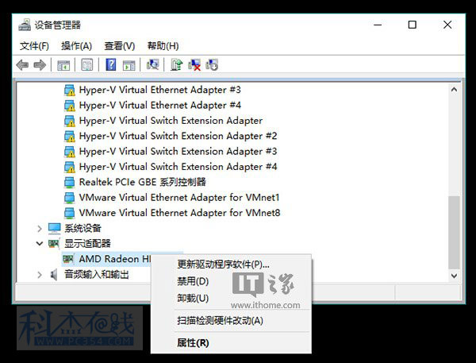Open the 操作(A) menu
This screenshot has height=363, width=476.
[x=76, y=46]
